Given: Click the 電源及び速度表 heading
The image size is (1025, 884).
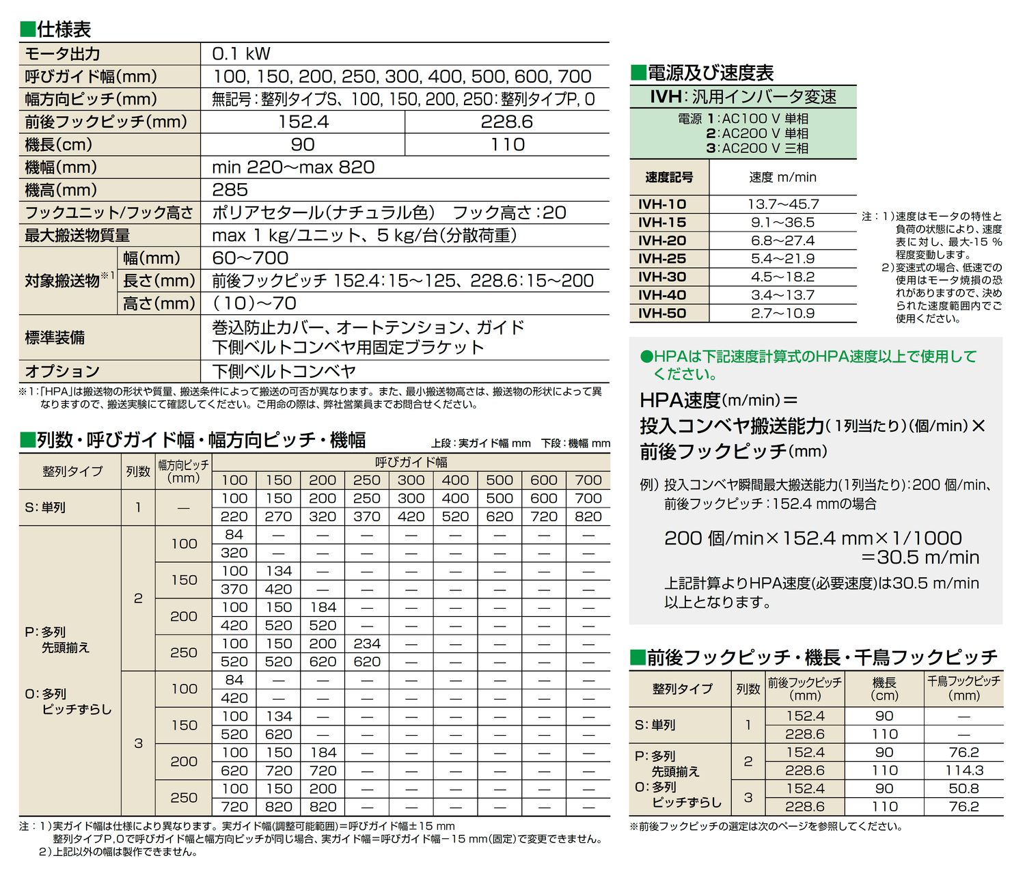Looking at the screenshot, I should pyautogui.click(x=702, y=72).
